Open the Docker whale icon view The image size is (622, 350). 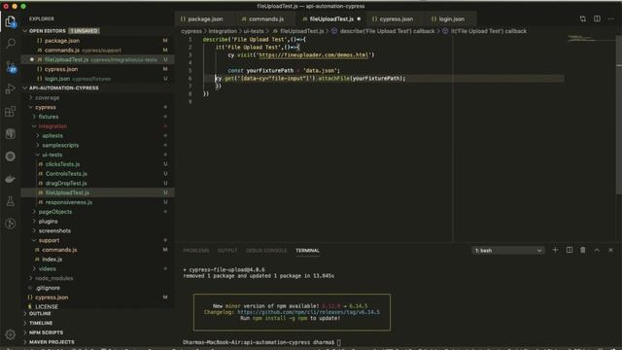[11, 179]
